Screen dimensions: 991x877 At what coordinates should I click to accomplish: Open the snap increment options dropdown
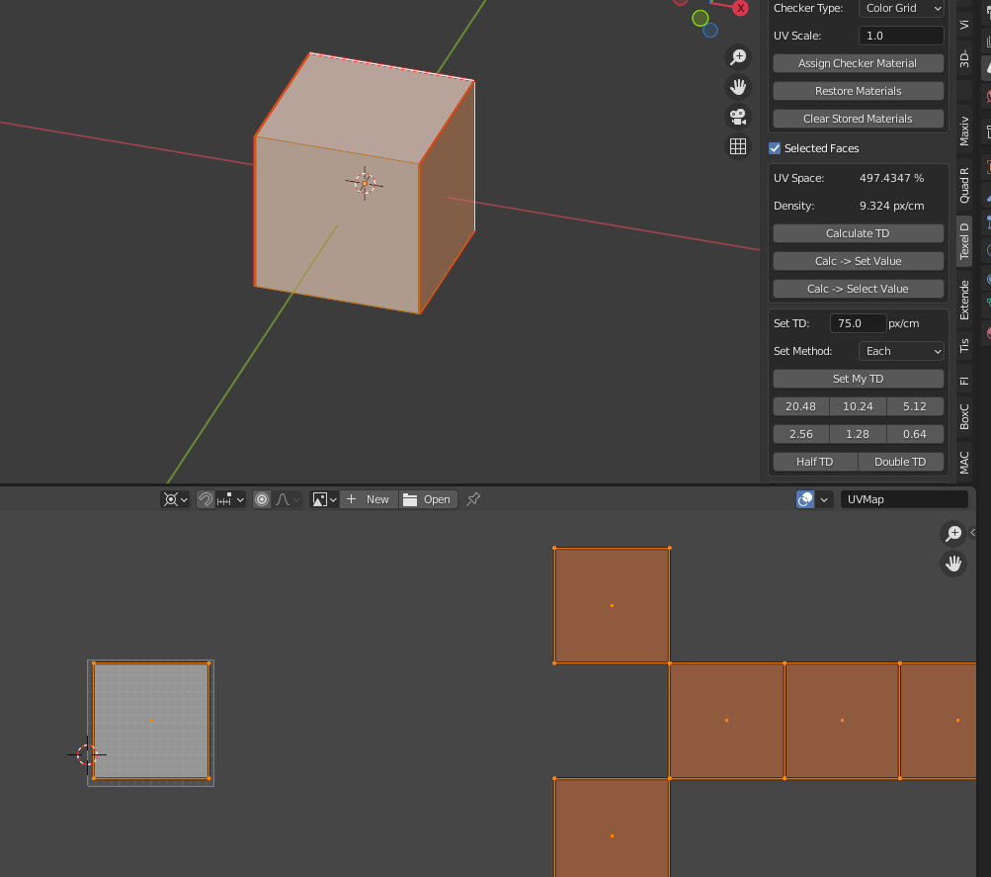230,499
